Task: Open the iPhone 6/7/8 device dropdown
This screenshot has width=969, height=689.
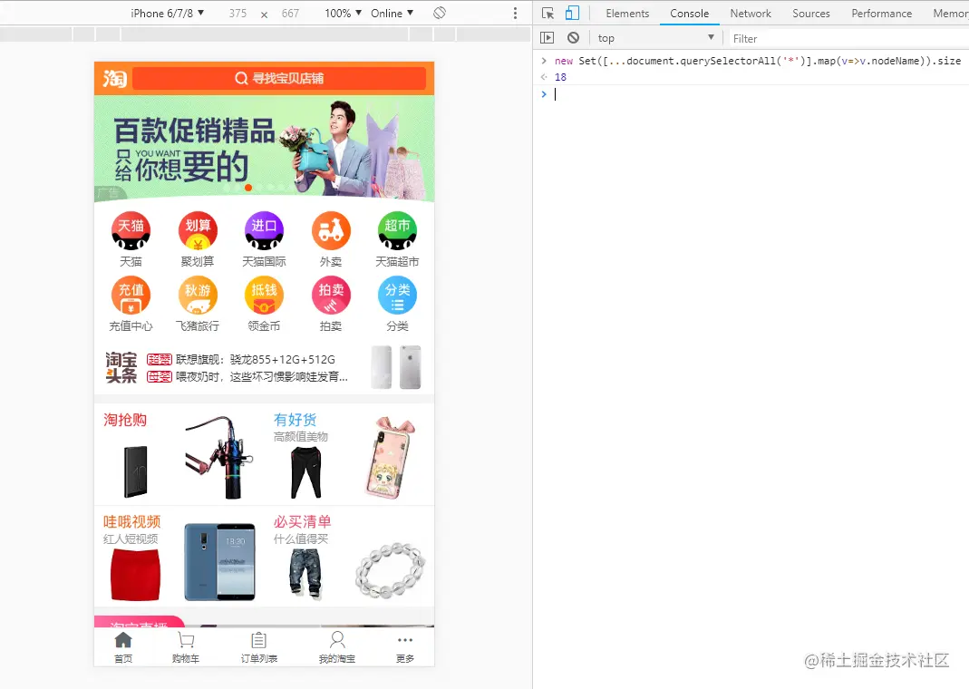Action: [167, 13]
